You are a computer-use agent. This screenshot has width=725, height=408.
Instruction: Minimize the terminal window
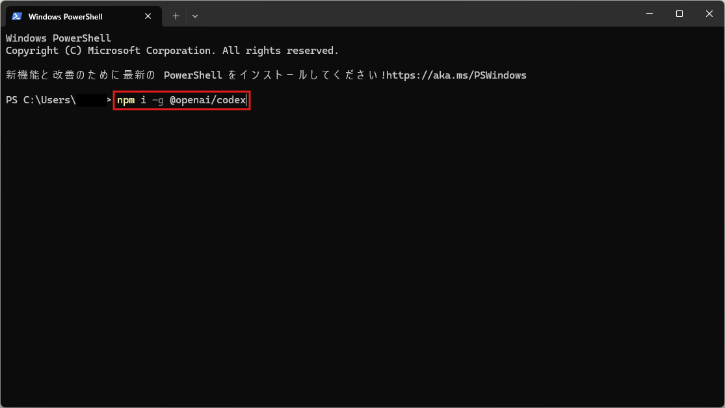(x=650, y=14)
